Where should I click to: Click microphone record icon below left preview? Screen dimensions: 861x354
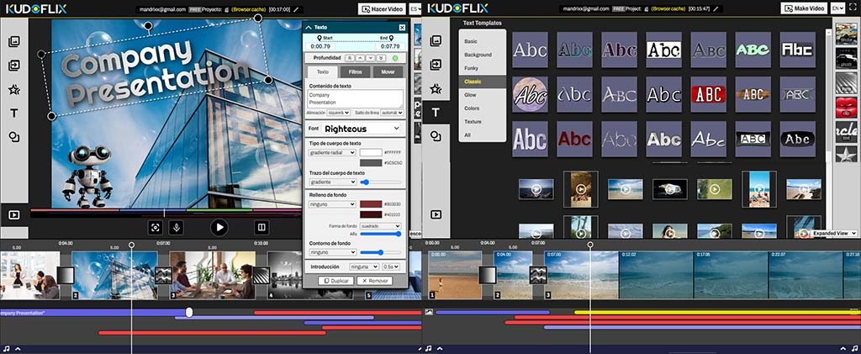coord(177,227)
